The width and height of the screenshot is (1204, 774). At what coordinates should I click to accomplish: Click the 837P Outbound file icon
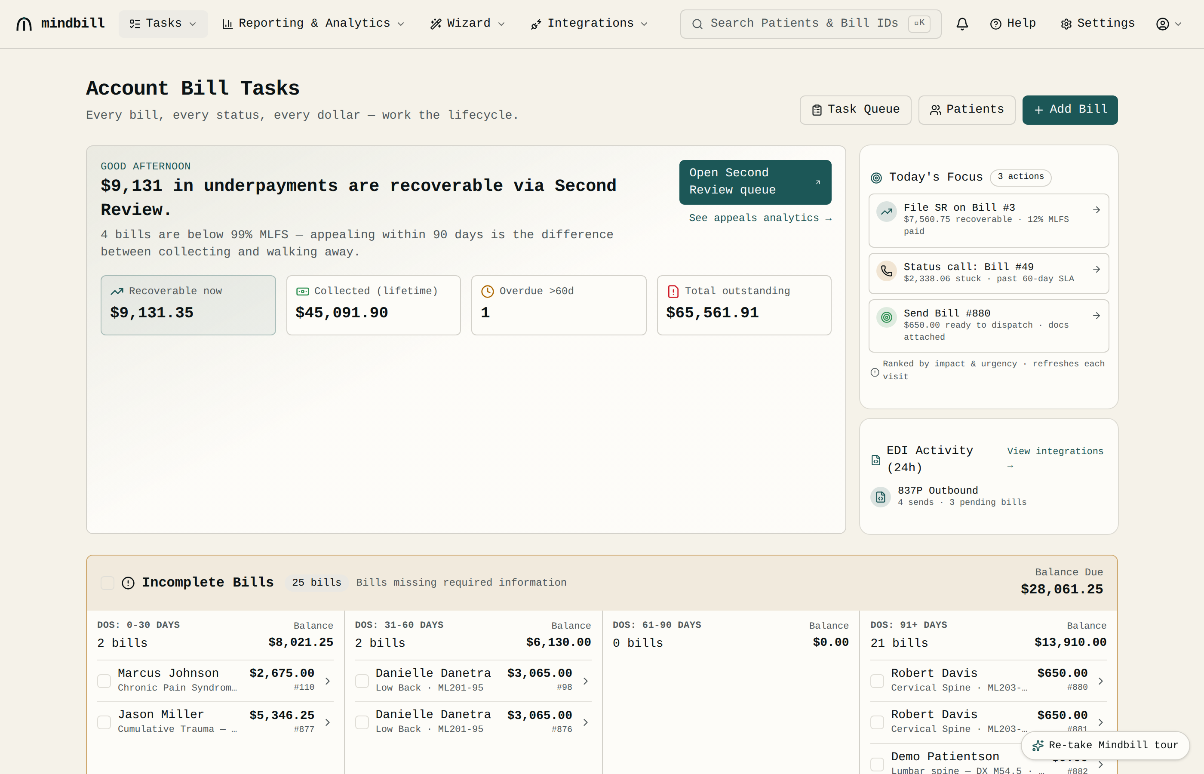coord(880,497)
